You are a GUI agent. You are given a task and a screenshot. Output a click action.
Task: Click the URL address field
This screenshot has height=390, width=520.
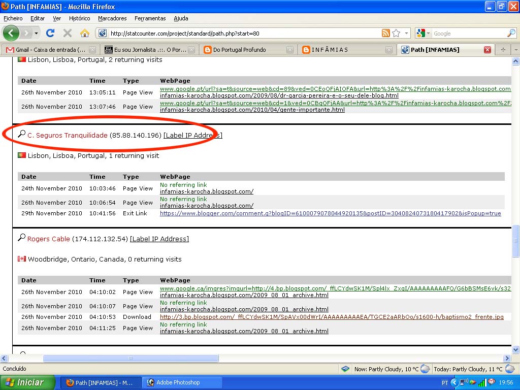click(x=245, y=34)
